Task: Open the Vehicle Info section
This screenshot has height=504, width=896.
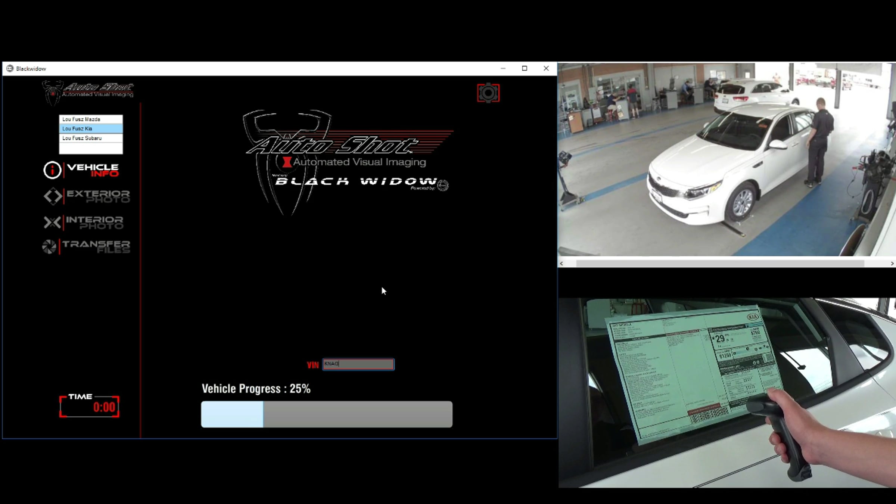Action: point(81,170)
